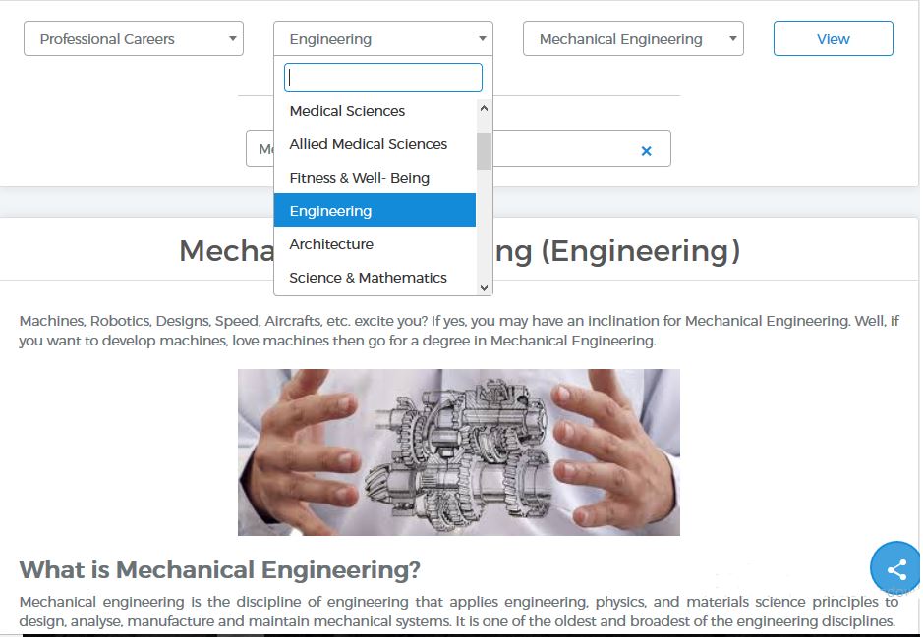The image size is (923, 637).
Task: Click the blue share icon button
Action: [x=895, y=569]
